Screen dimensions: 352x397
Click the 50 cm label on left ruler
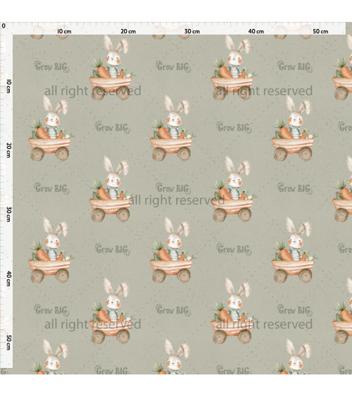[8, 343]
